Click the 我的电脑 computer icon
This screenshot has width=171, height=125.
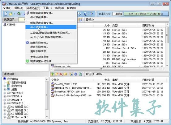5,79
